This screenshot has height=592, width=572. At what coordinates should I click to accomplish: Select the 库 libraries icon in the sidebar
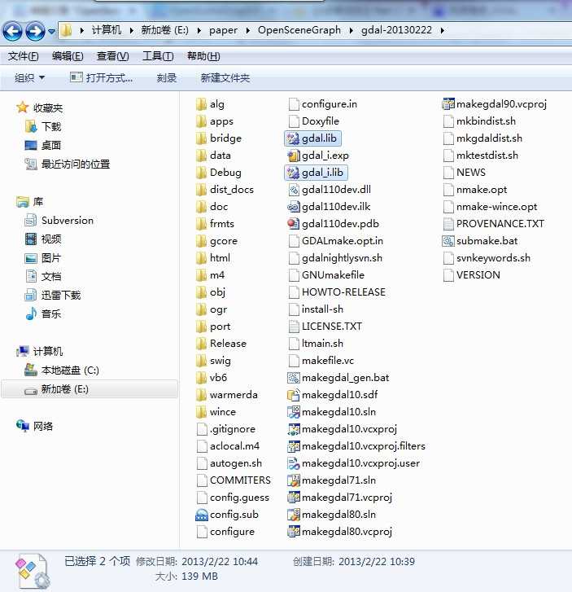23,202
